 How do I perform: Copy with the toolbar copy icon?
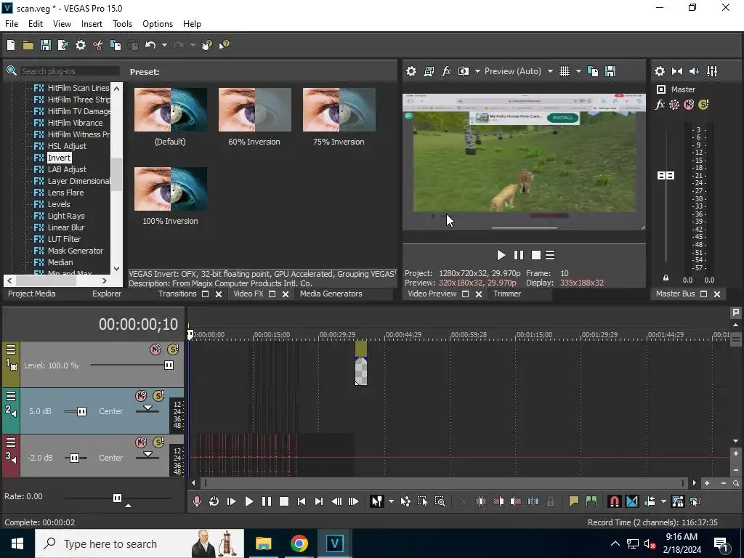116,45
